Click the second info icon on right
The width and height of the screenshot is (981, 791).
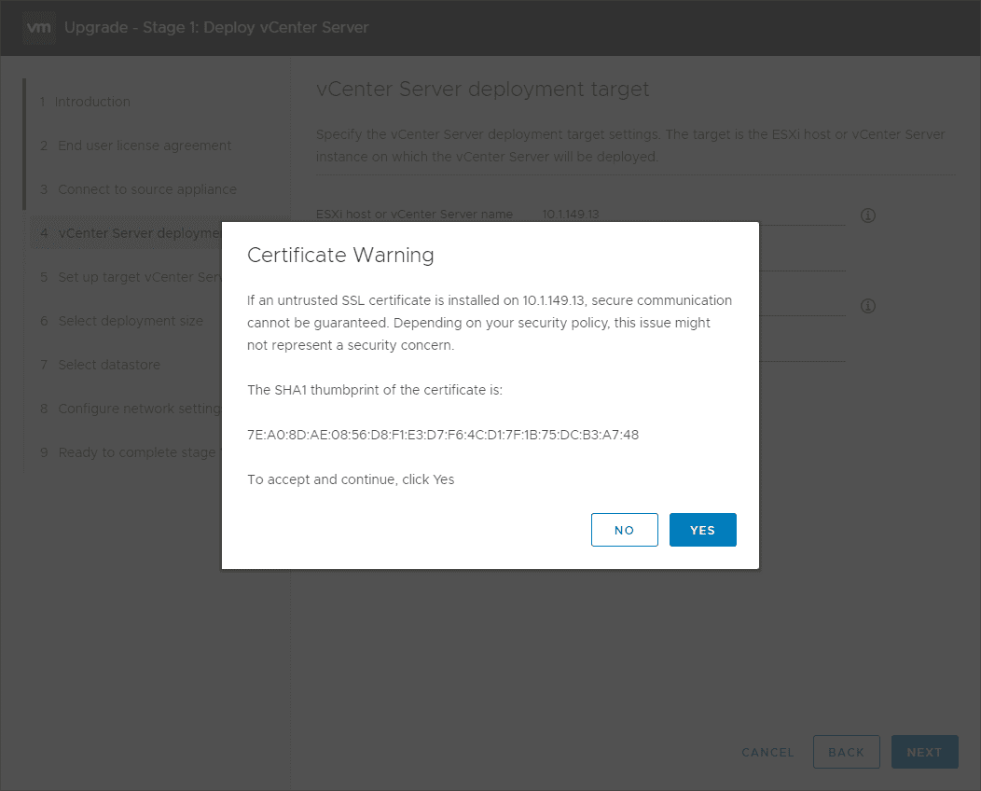tap(867, 306)
